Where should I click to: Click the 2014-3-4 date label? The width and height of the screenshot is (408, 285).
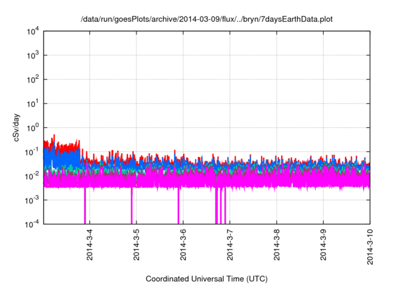point(89,245)
